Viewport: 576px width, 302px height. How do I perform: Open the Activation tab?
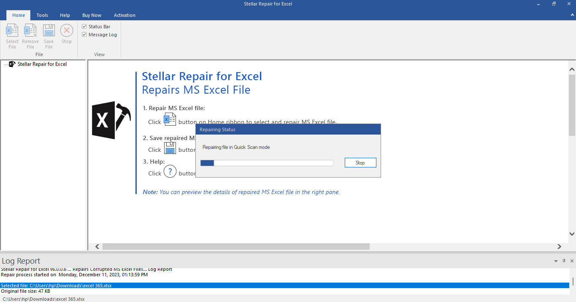click(124, 15)
